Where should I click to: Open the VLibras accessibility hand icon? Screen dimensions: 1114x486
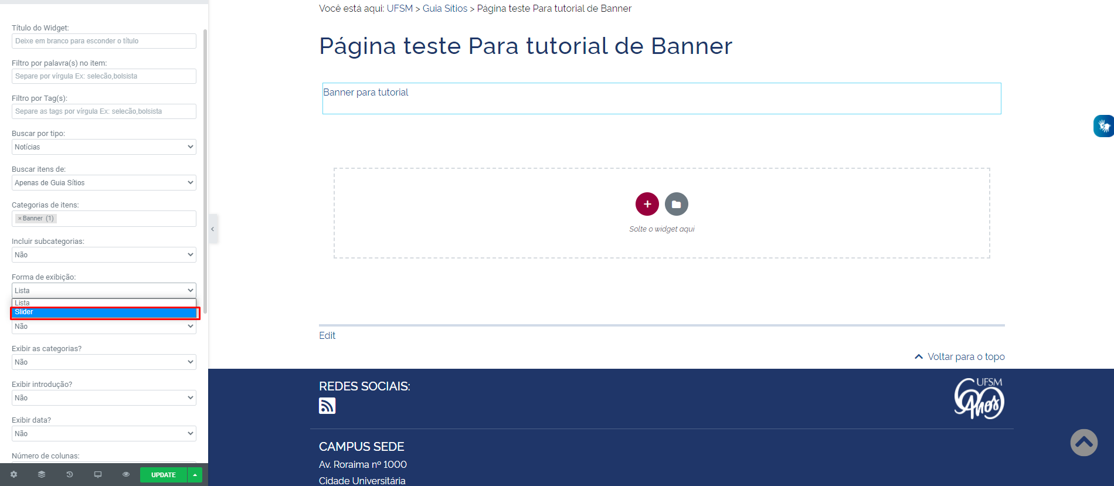(x=1103, y=126)
